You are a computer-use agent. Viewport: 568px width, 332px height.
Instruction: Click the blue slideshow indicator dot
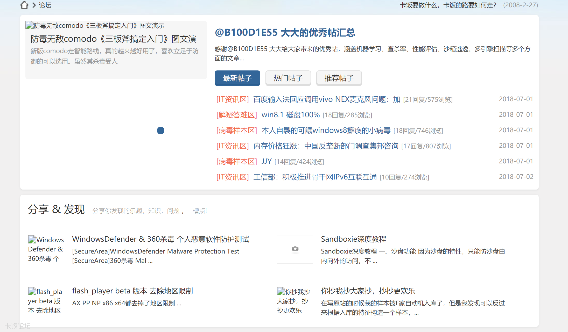[161, 131]
